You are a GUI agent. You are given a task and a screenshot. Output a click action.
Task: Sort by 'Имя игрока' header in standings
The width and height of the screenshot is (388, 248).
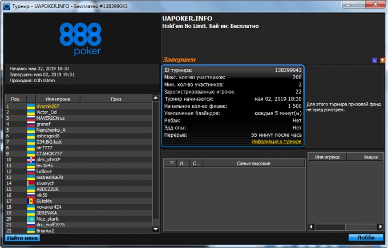(x=58, y=99)
